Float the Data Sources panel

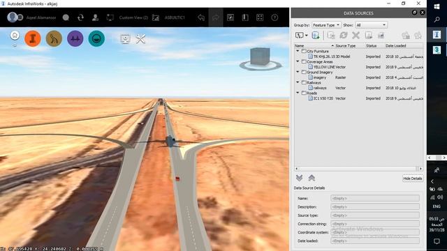414,13
